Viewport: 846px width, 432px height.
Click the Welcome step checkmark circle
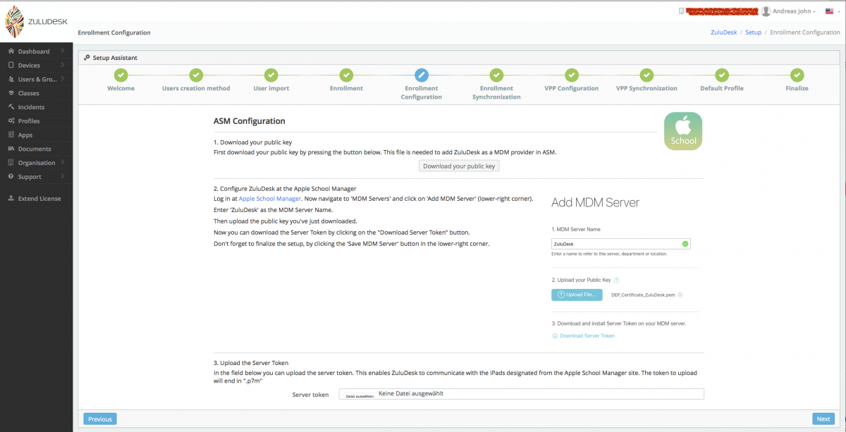pyautogui.click(x=121, y=75)
